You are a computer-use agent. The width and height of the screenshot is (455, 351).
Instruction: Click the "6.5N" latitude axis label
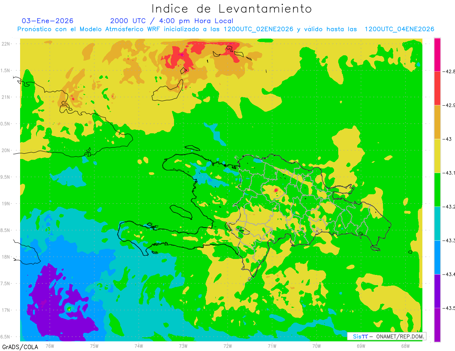tap(6, 337)
